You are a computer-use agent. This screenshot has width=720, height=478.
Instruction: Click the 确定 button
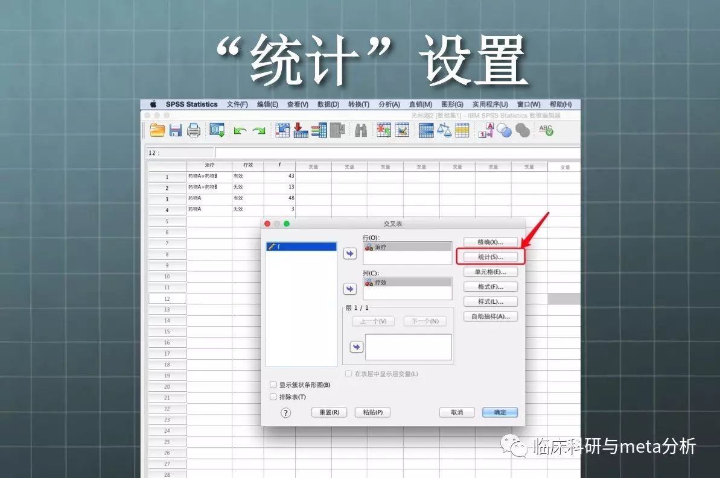500,412
